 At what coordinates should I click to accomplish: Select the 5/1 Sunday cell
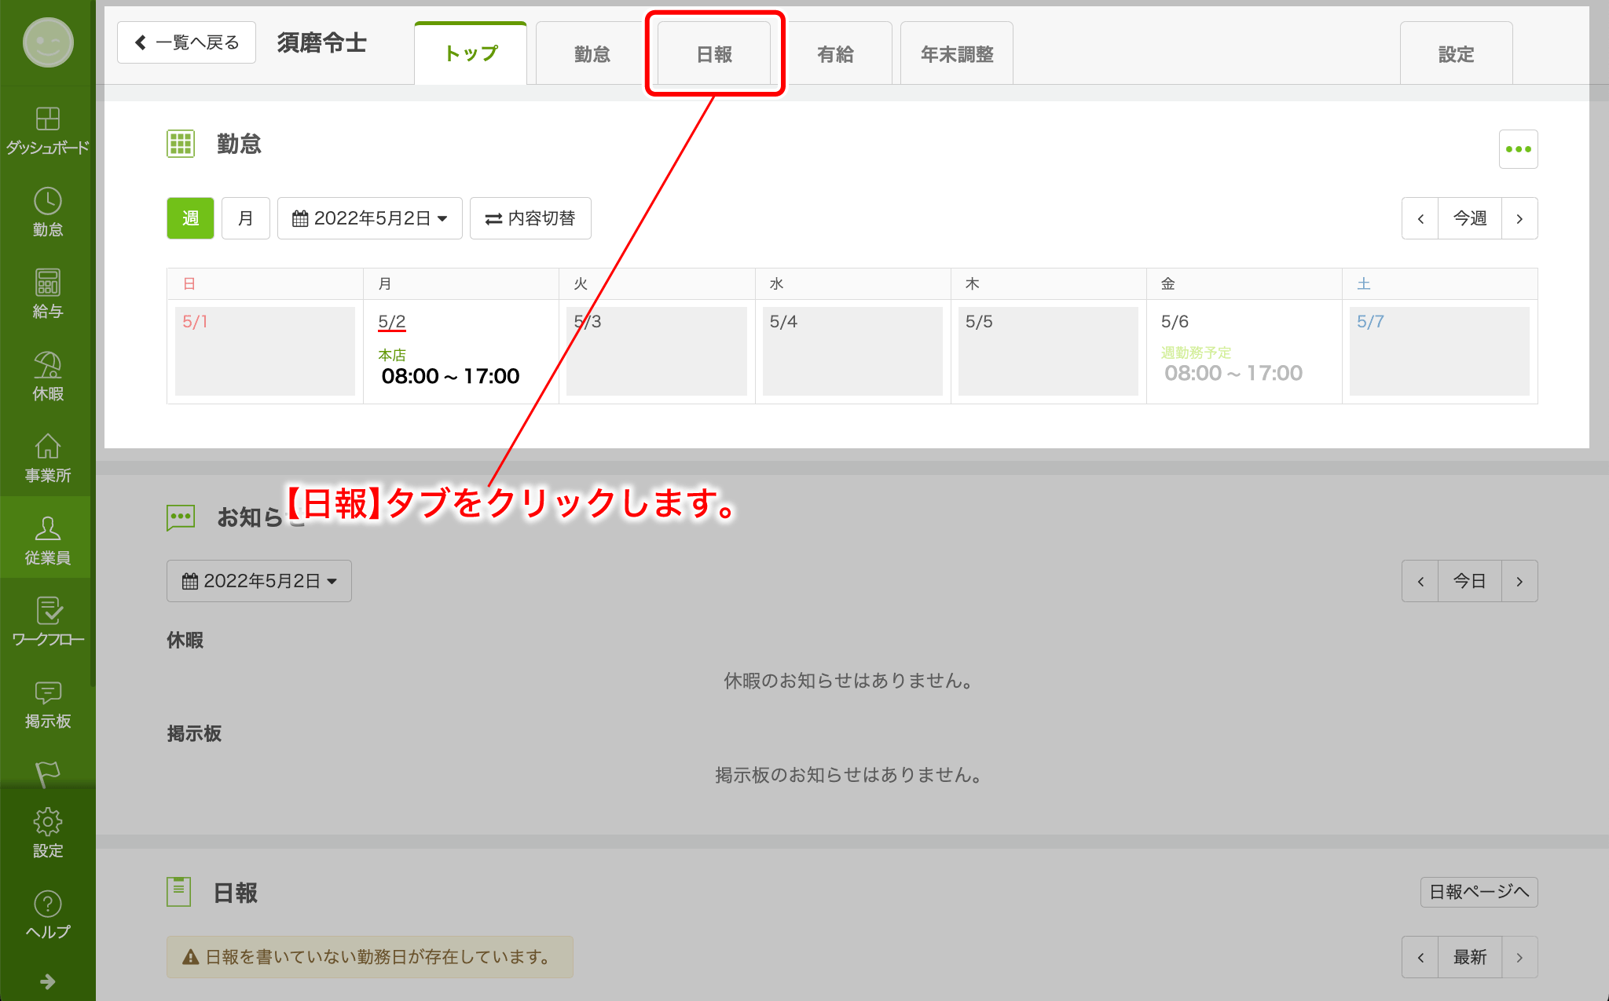(x=265, y=351)
